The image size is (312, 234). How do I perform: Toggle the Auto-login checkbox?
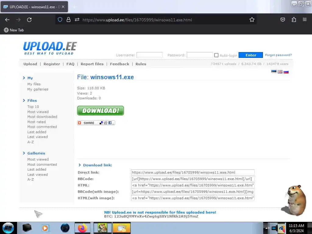pos(216,55)
